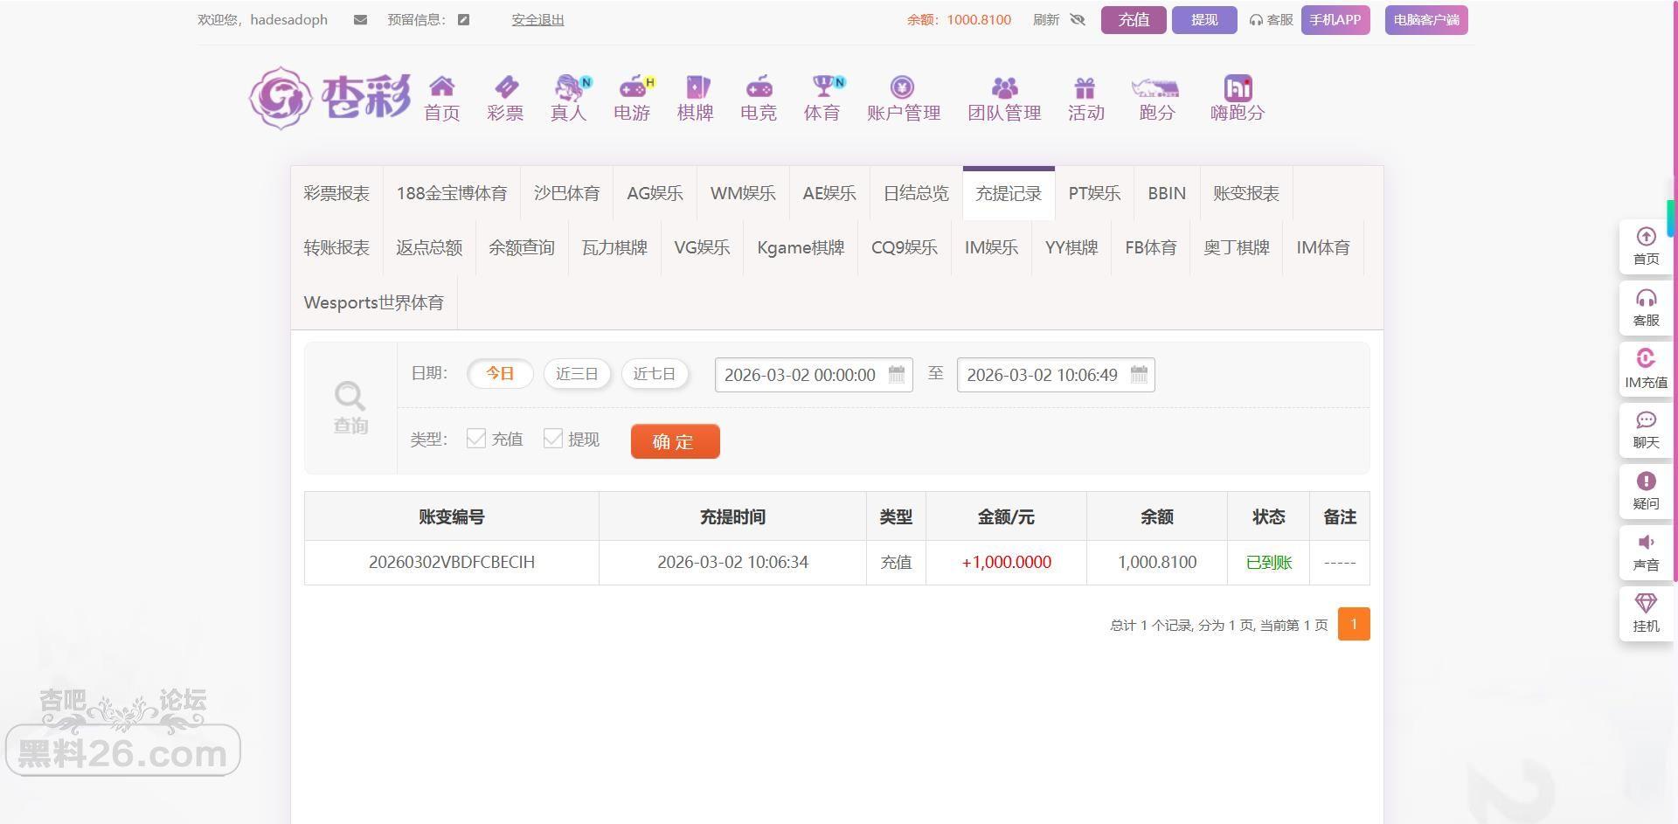
Task: Click the mail envelope icon beside username
Action: click(360, 20)
